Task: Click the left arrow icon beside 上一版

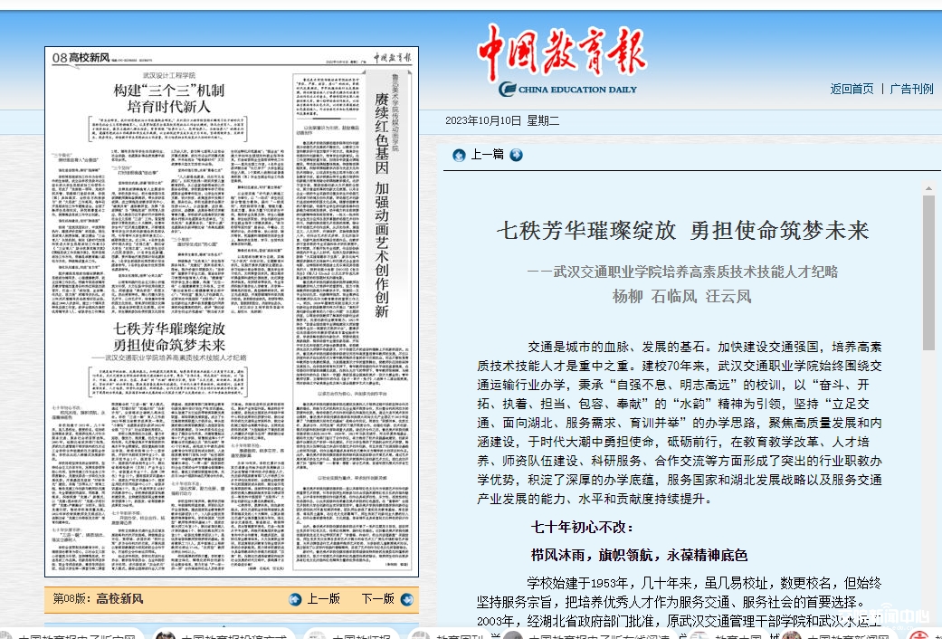Action: tap(295, 599)
